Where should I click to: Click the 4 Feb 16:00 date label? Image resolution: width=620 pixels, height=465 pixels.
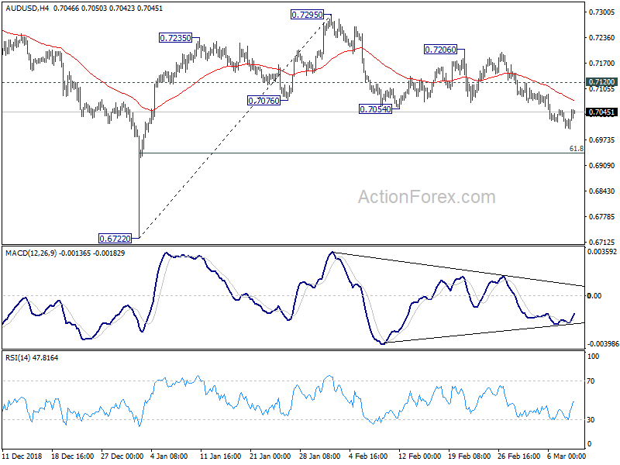(368, 456)
